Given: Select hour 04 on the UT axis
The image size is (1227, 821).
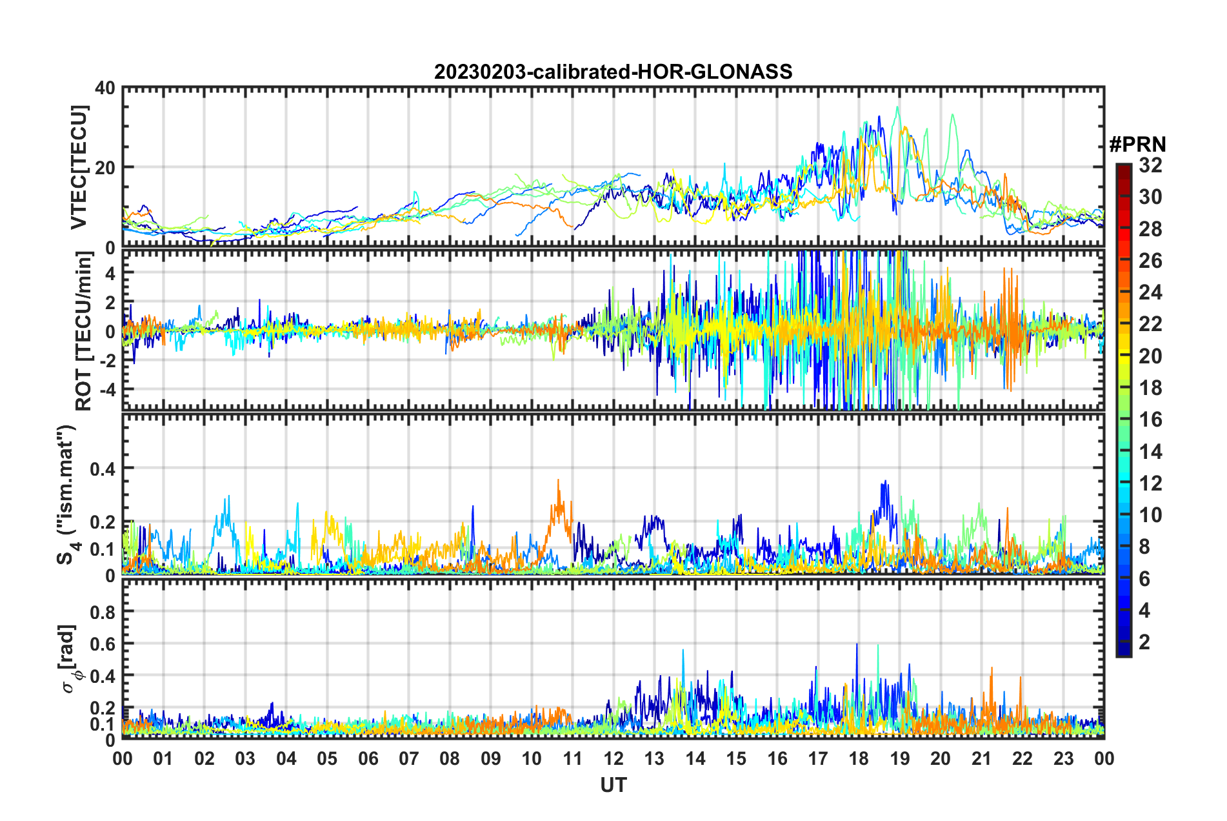Looking at the screenshot, I should pos(286,758).
